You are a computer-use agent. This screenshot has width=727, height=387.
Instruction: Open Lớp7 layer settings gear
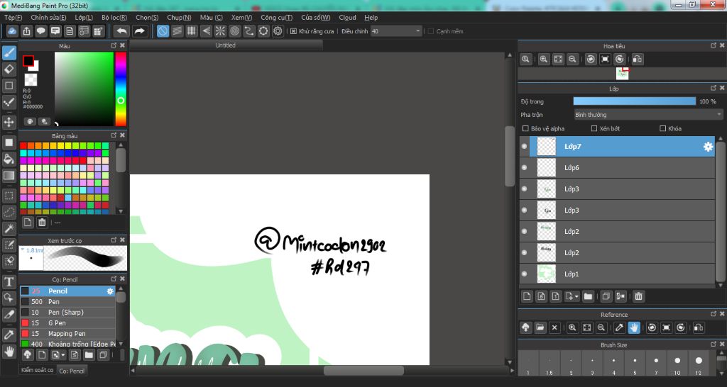[x=708, y=147]
